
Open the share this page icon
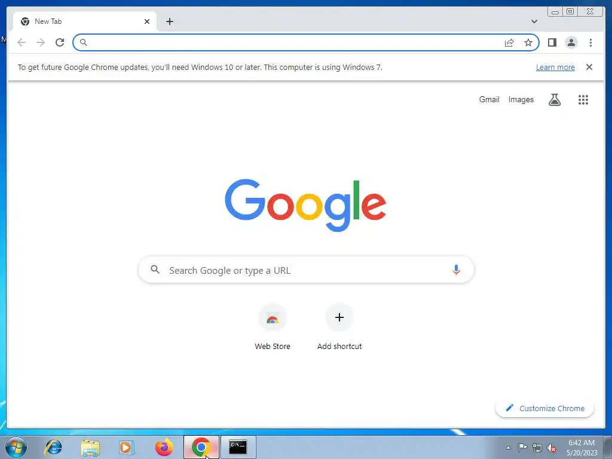click(x=509, y=42)
